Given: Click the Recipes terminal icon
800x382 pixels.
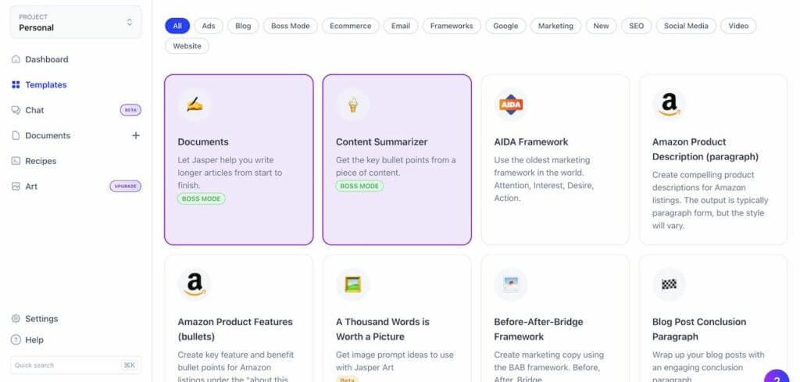Looking at the screenshot, I should click(16, 161).
